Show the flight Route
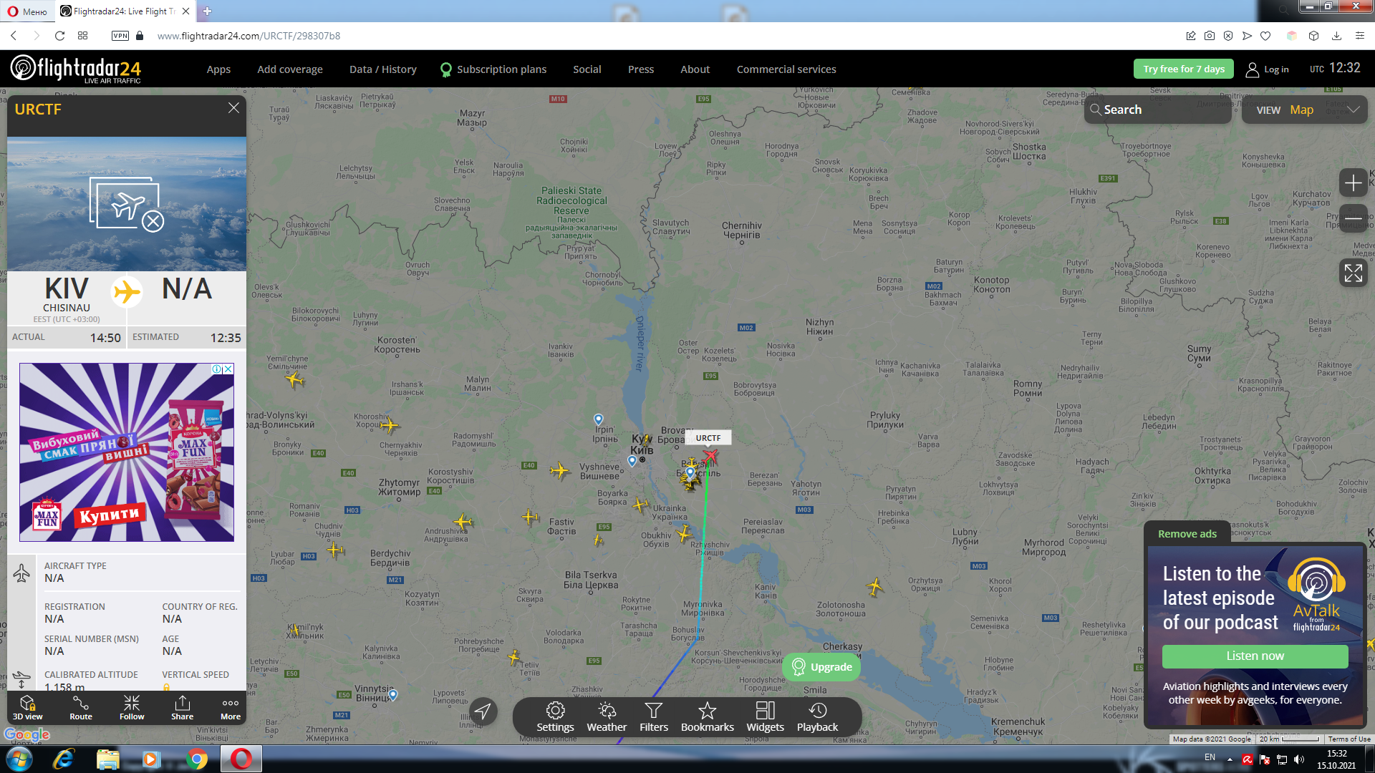 [81, 708]
